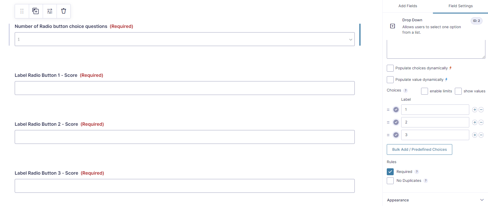Click the Drop Down field type icon
Viewport: 488px width, 206px height.
tap(393, 26)
